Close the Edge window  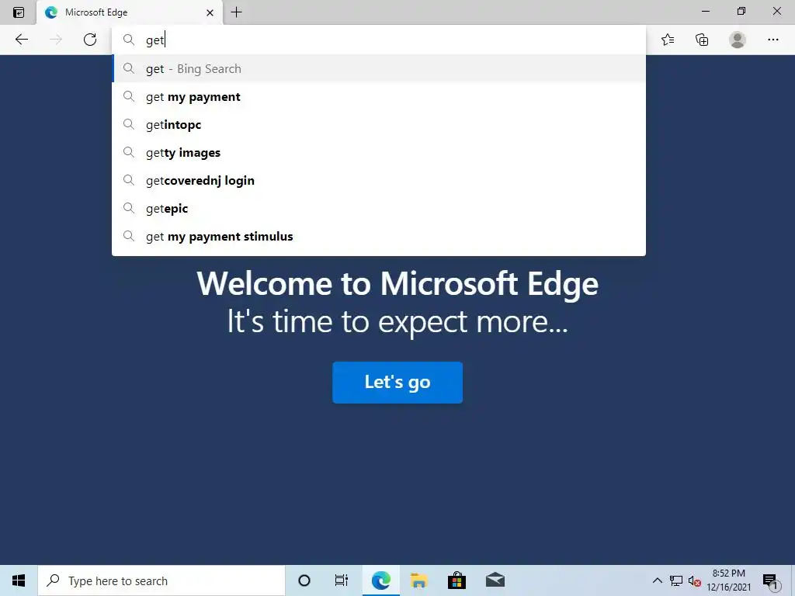(776, 11)
